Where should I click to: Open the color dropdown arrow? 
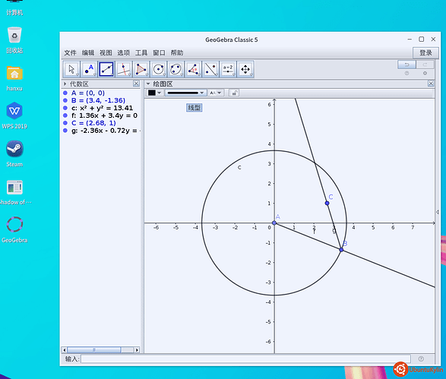coord(160,93)
